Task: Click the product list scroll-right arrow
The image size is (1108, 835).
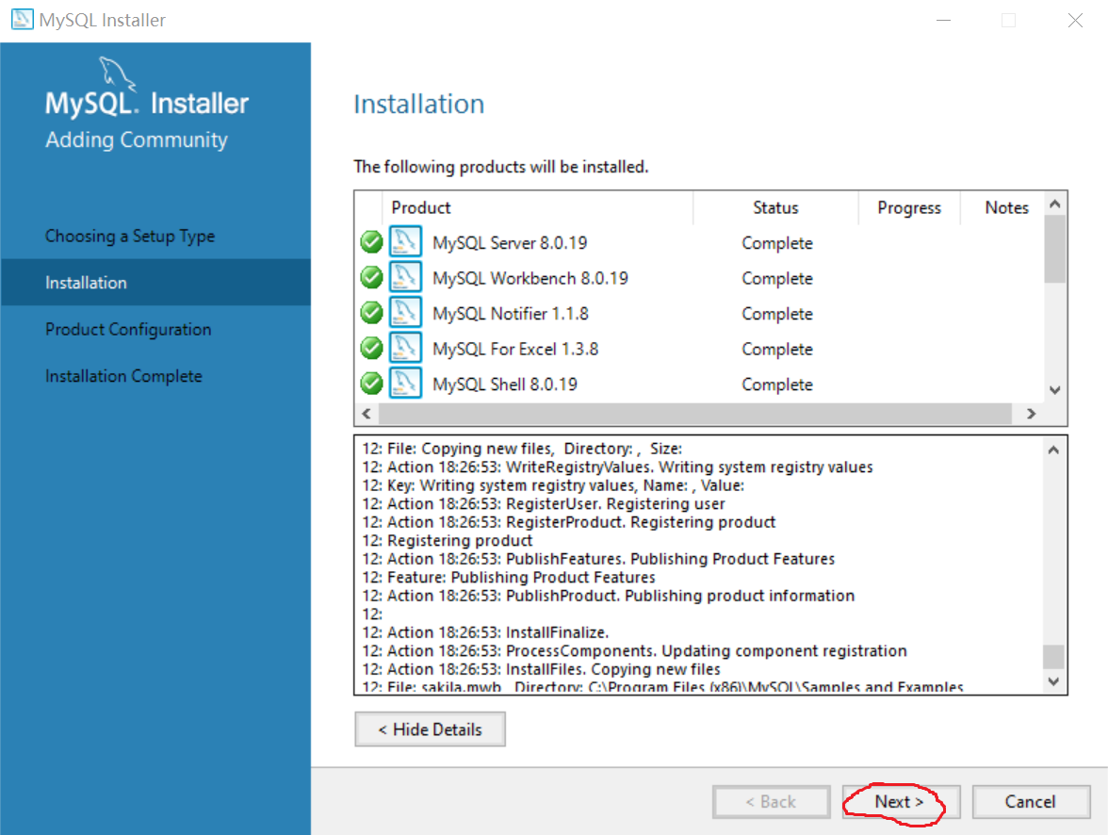Action: pyautogui.click(x=1031, y=414)
